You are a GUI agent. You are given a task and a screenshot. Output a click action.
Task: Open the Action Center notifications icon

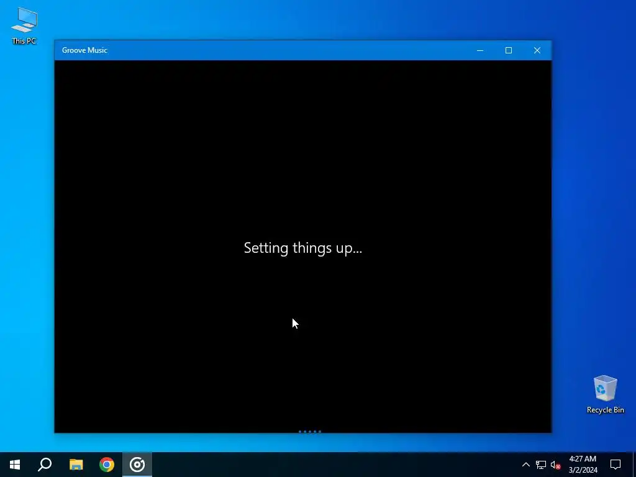pos(616,465)
